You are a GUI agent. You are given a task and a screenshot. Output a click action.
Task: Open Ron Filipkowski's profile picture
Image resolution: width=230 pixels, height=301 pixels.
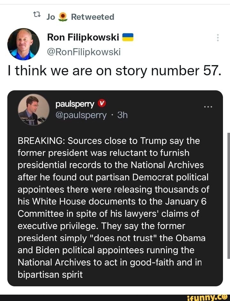click(23, 44)
